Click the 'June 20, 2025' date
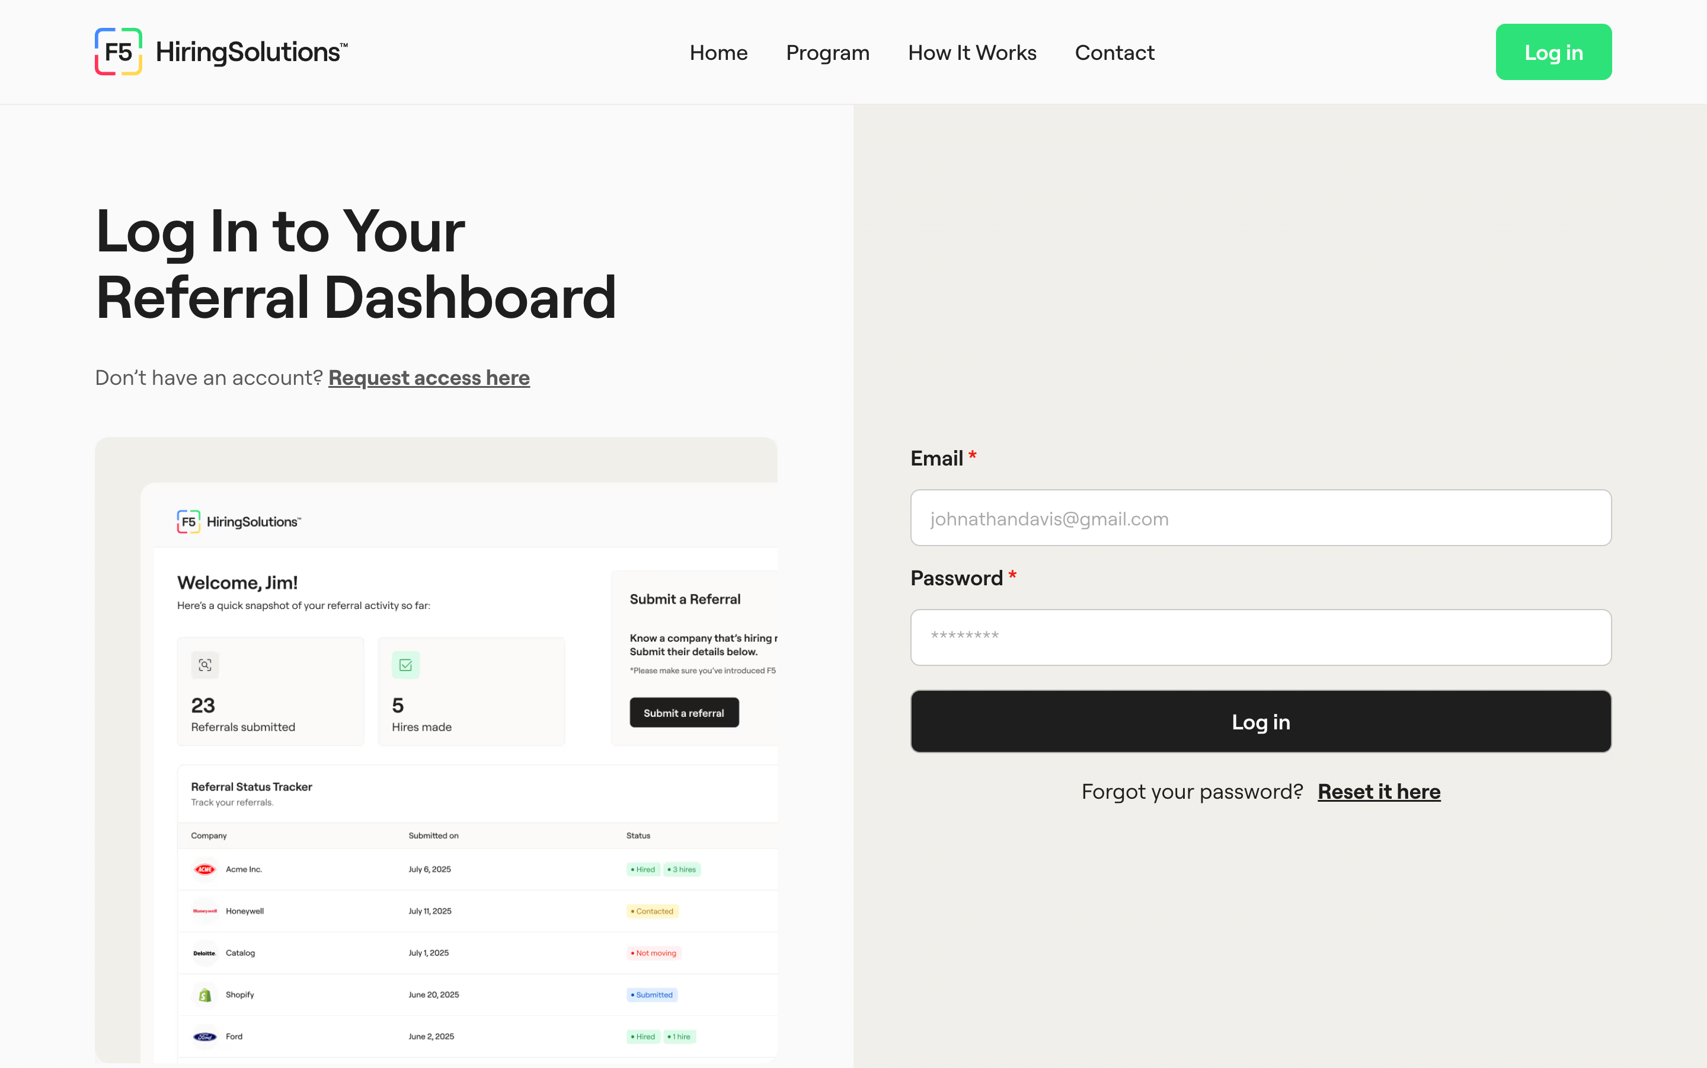This screenshot has height=1068, width=1707. [x=433, y=994]
